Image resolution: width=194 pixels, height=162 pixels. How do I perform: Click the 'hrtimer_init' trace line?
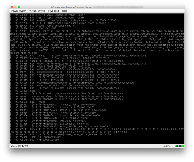[x=53, y=113]
